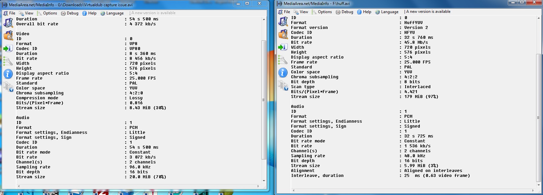543x195 pixels.
Task: Click horizontal scrollbar right arrow in left window
Action: point(258,186)
